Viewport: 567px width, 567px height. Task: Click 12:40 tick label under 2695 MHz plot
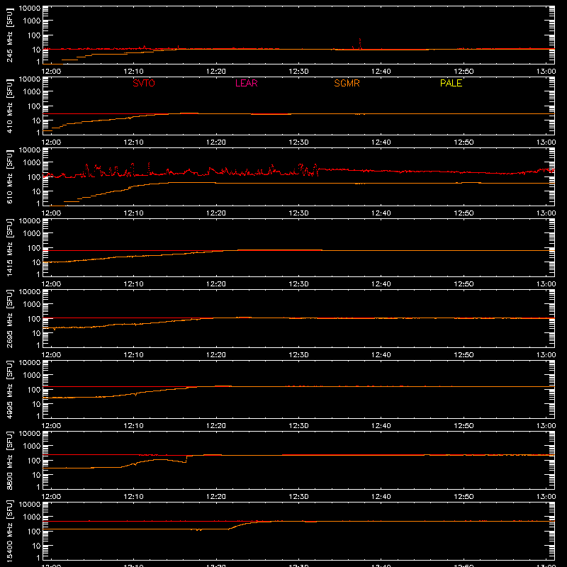[381, 355]
